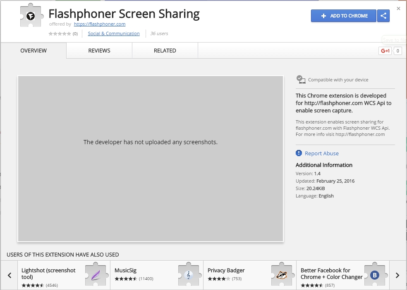This screenshot has width=407, height=290.
Task: Click the Add to Chrome button
Action: pos(344,16)
